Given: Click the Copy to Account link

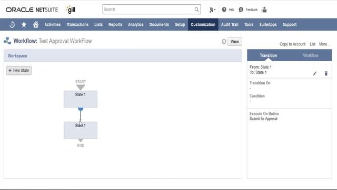Looking at the screenshot, I should (292, 44).
